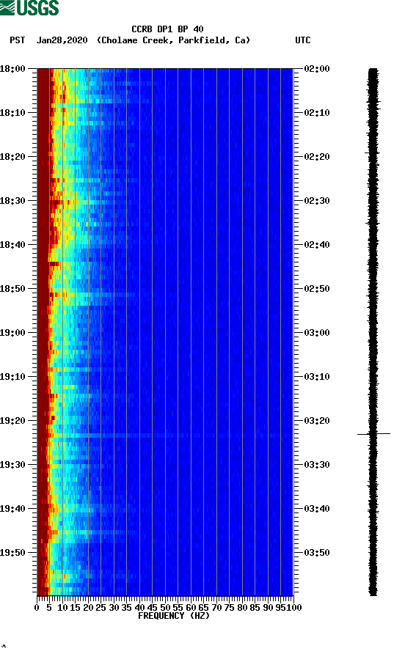Click the 50 Hz frequency tick label

[165, 608]
